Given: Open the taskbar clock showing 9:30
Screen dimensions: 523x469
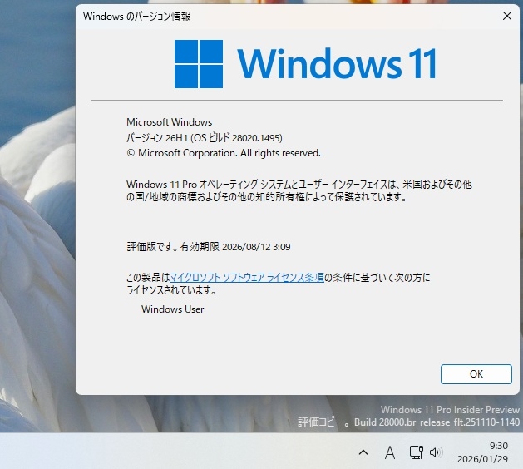Looking at the screenshot, I should [x=482, y=452].
